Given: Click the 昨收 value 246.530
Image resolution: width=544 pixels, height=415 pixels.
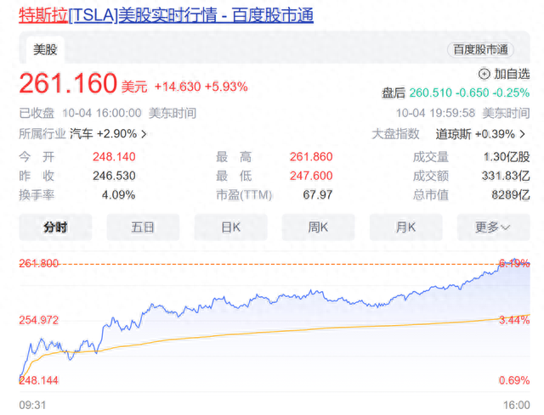Looking at the screenshot, I should [x=114, y=176].
